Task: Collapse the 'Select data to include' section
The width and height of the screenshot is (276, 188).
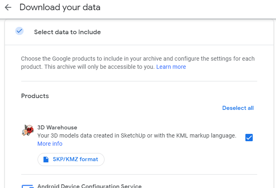Action: tap(67, 32)
